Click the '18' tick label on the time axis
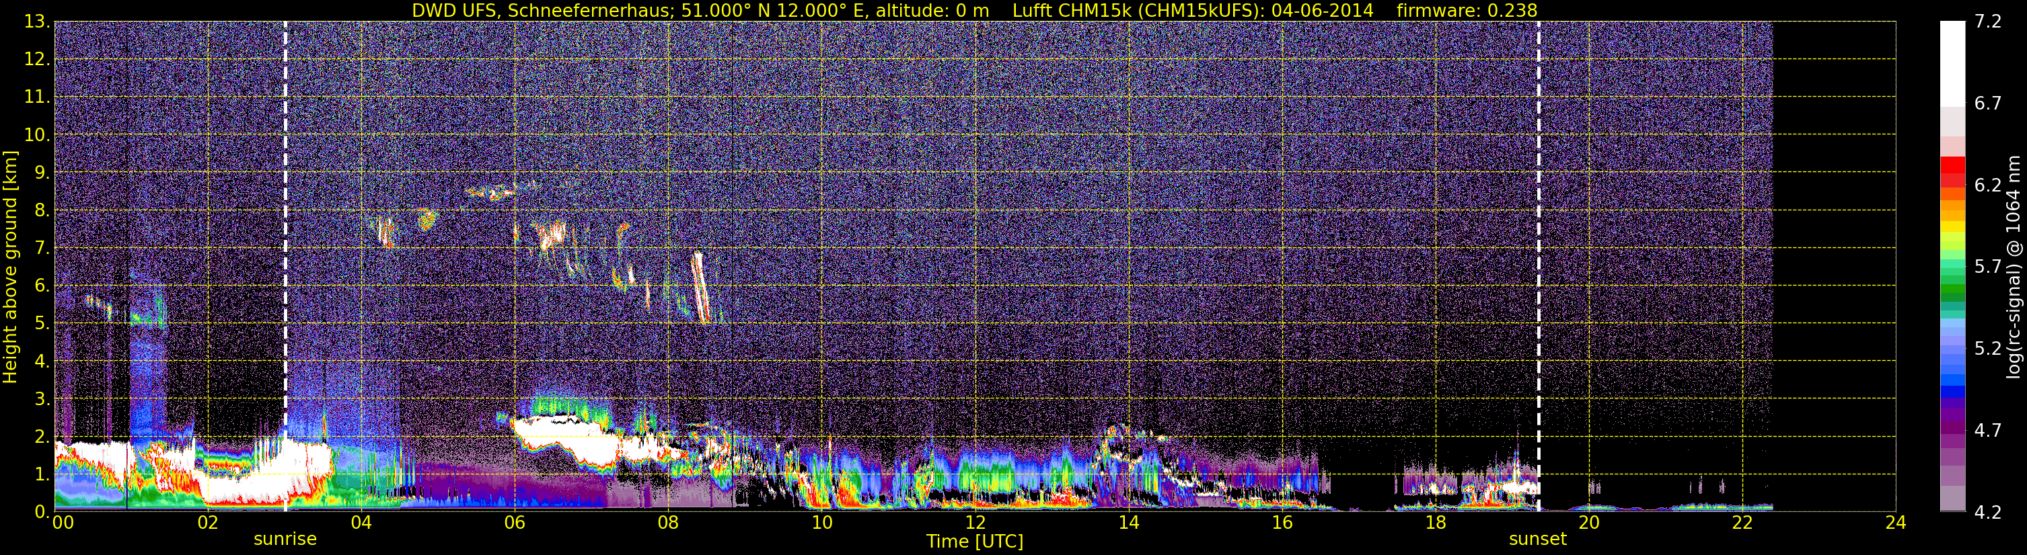 1435,523
